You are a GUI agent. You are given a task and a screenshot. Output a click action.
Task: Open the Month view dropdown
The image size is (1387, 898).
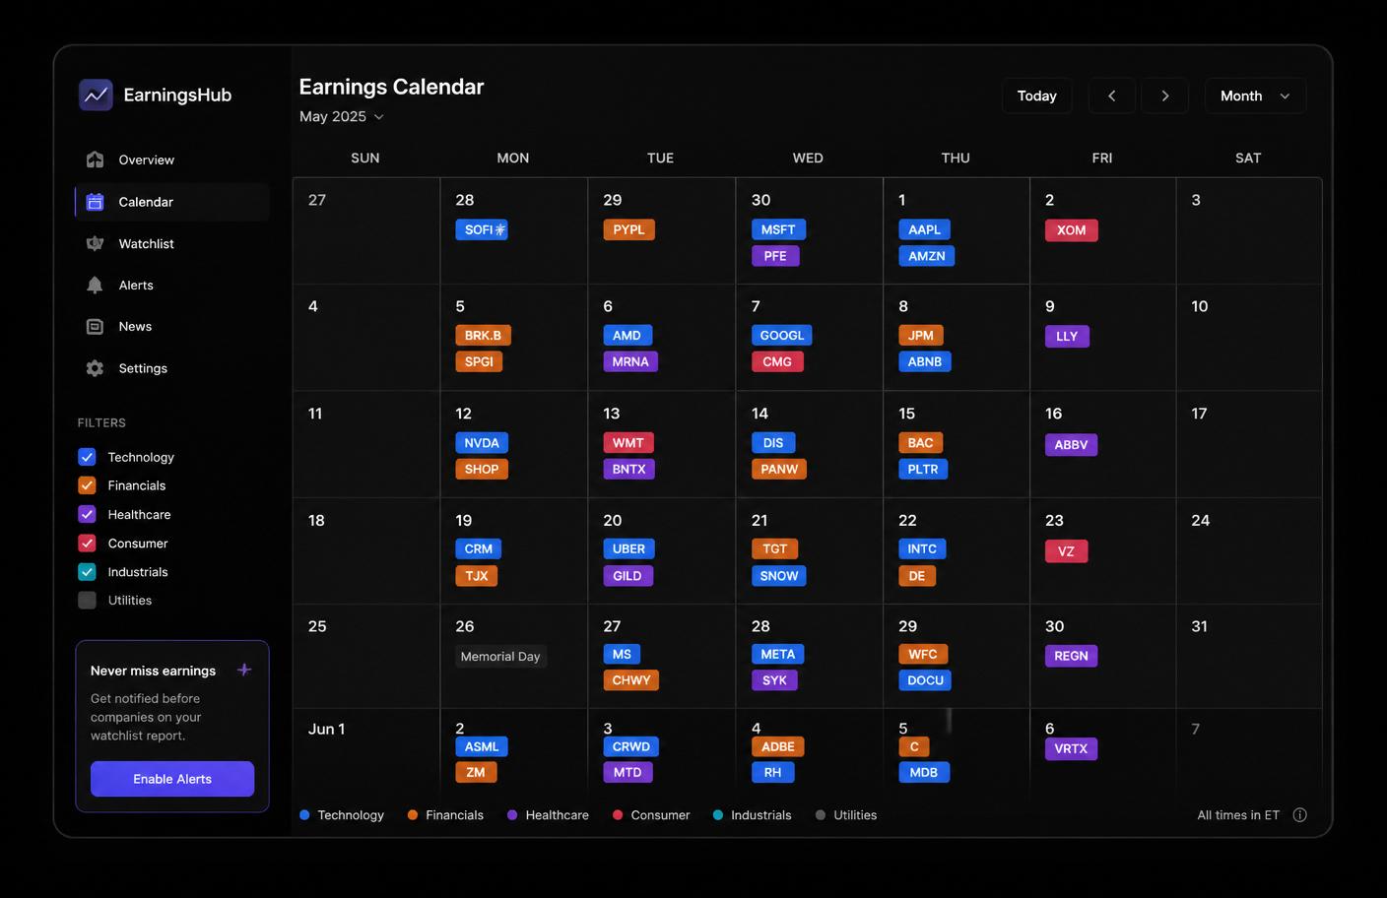1255,96
